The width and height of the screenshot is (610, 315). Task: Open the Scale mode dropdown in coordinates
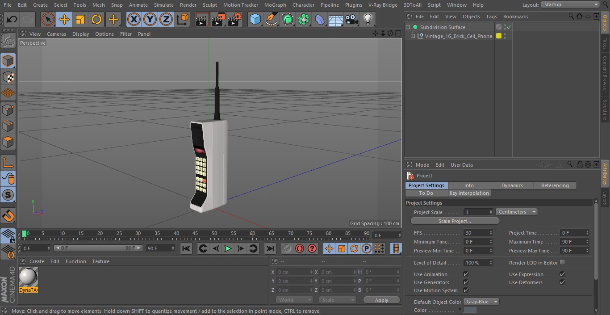[338, 300]
